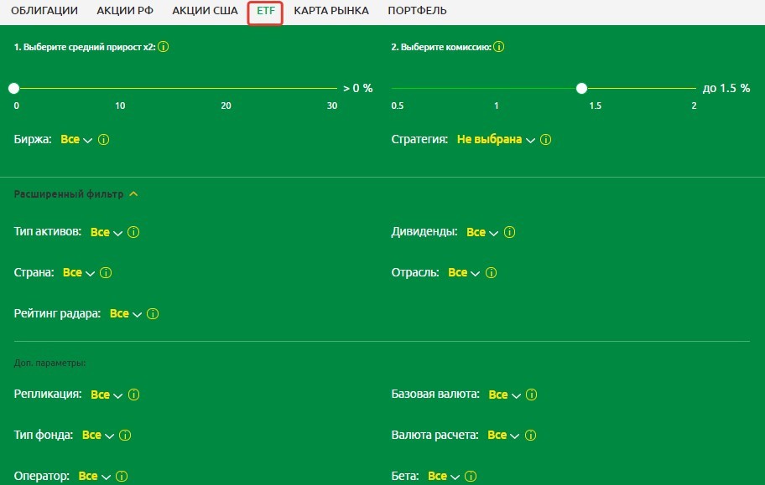Click info icon next to Дивиденды

[x=509, y=232]
